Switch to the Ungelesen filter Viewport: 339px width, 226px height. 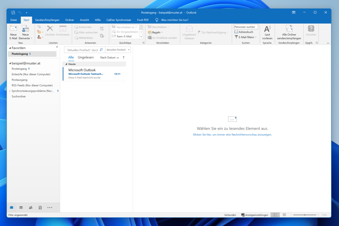click(85, 57)
